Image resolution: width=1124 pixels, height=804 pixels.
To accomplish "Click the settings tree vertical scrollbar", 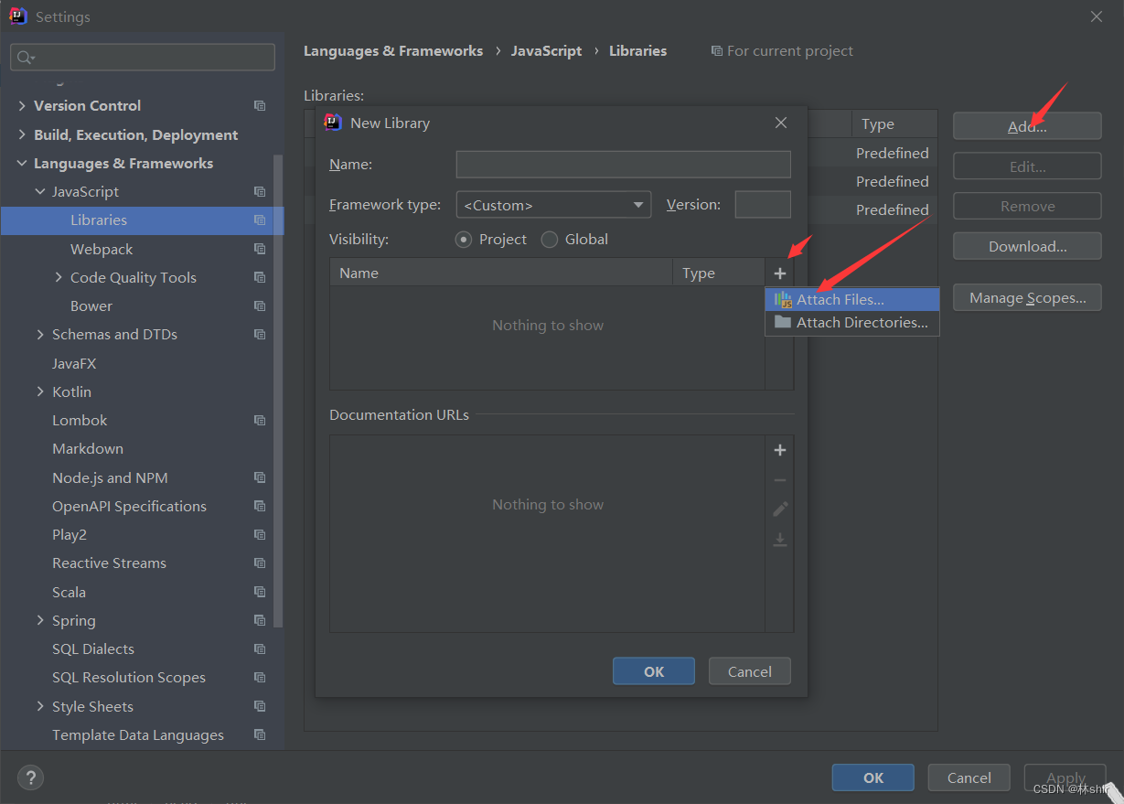I will click(x=279, y=391).
